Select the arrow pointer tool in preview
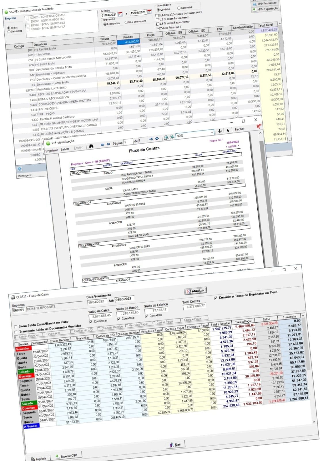Screen dimensions: 323x461 click(x=228, y=130)
